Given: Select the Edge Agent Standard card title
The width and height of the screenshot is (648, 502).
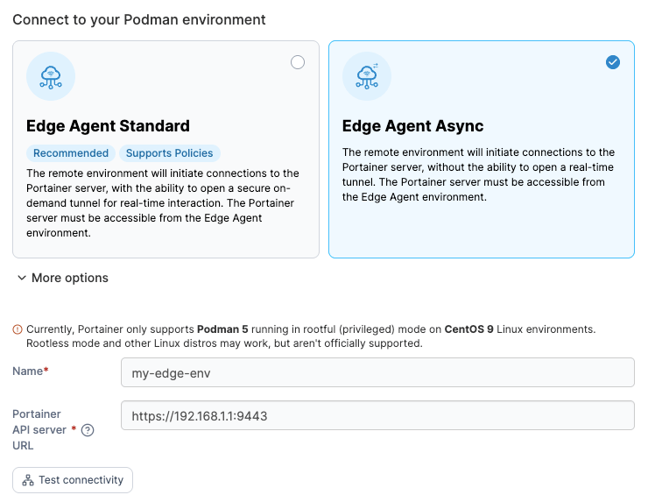Looking at the screenshot, I should (x=109, y=126).
